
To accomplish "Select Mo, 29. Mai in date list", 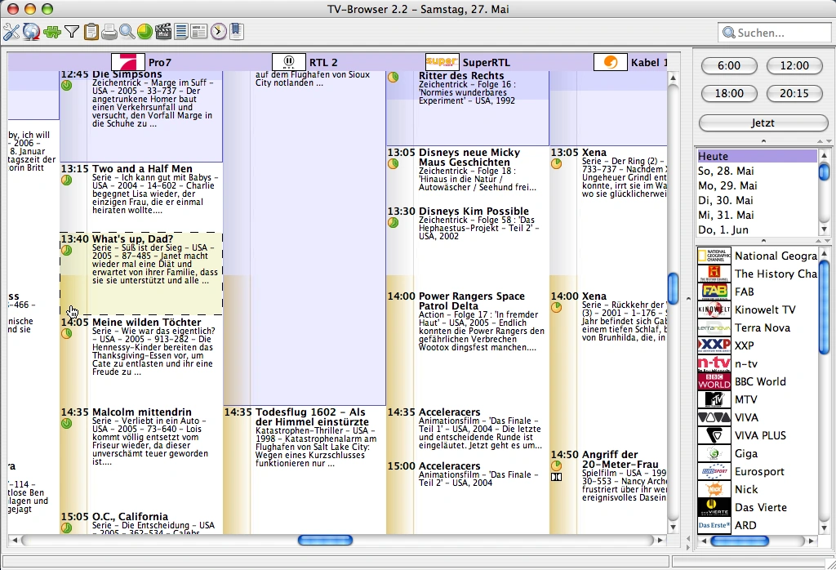I will (x=757, y=185).
